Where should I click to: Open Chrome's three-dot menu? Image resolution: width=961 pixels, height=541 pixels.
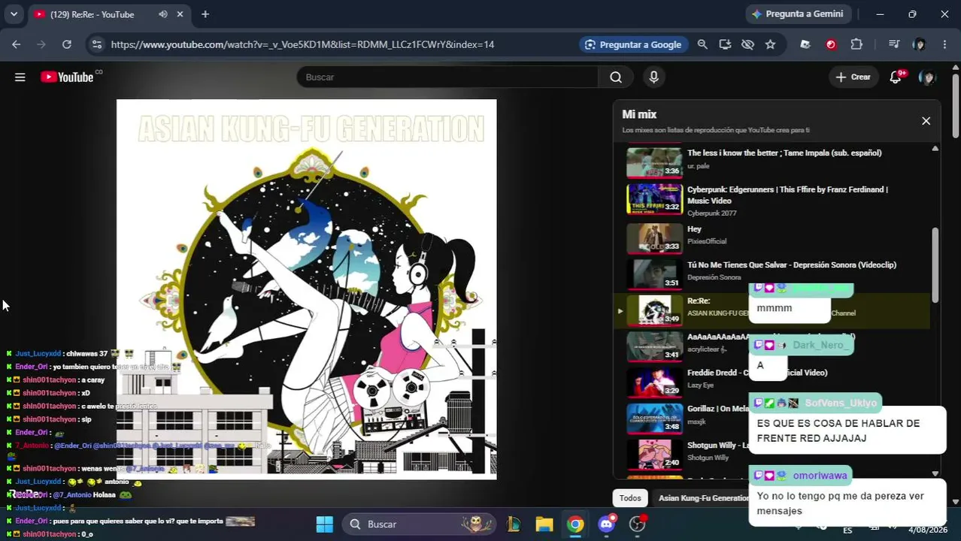[944, 44]
